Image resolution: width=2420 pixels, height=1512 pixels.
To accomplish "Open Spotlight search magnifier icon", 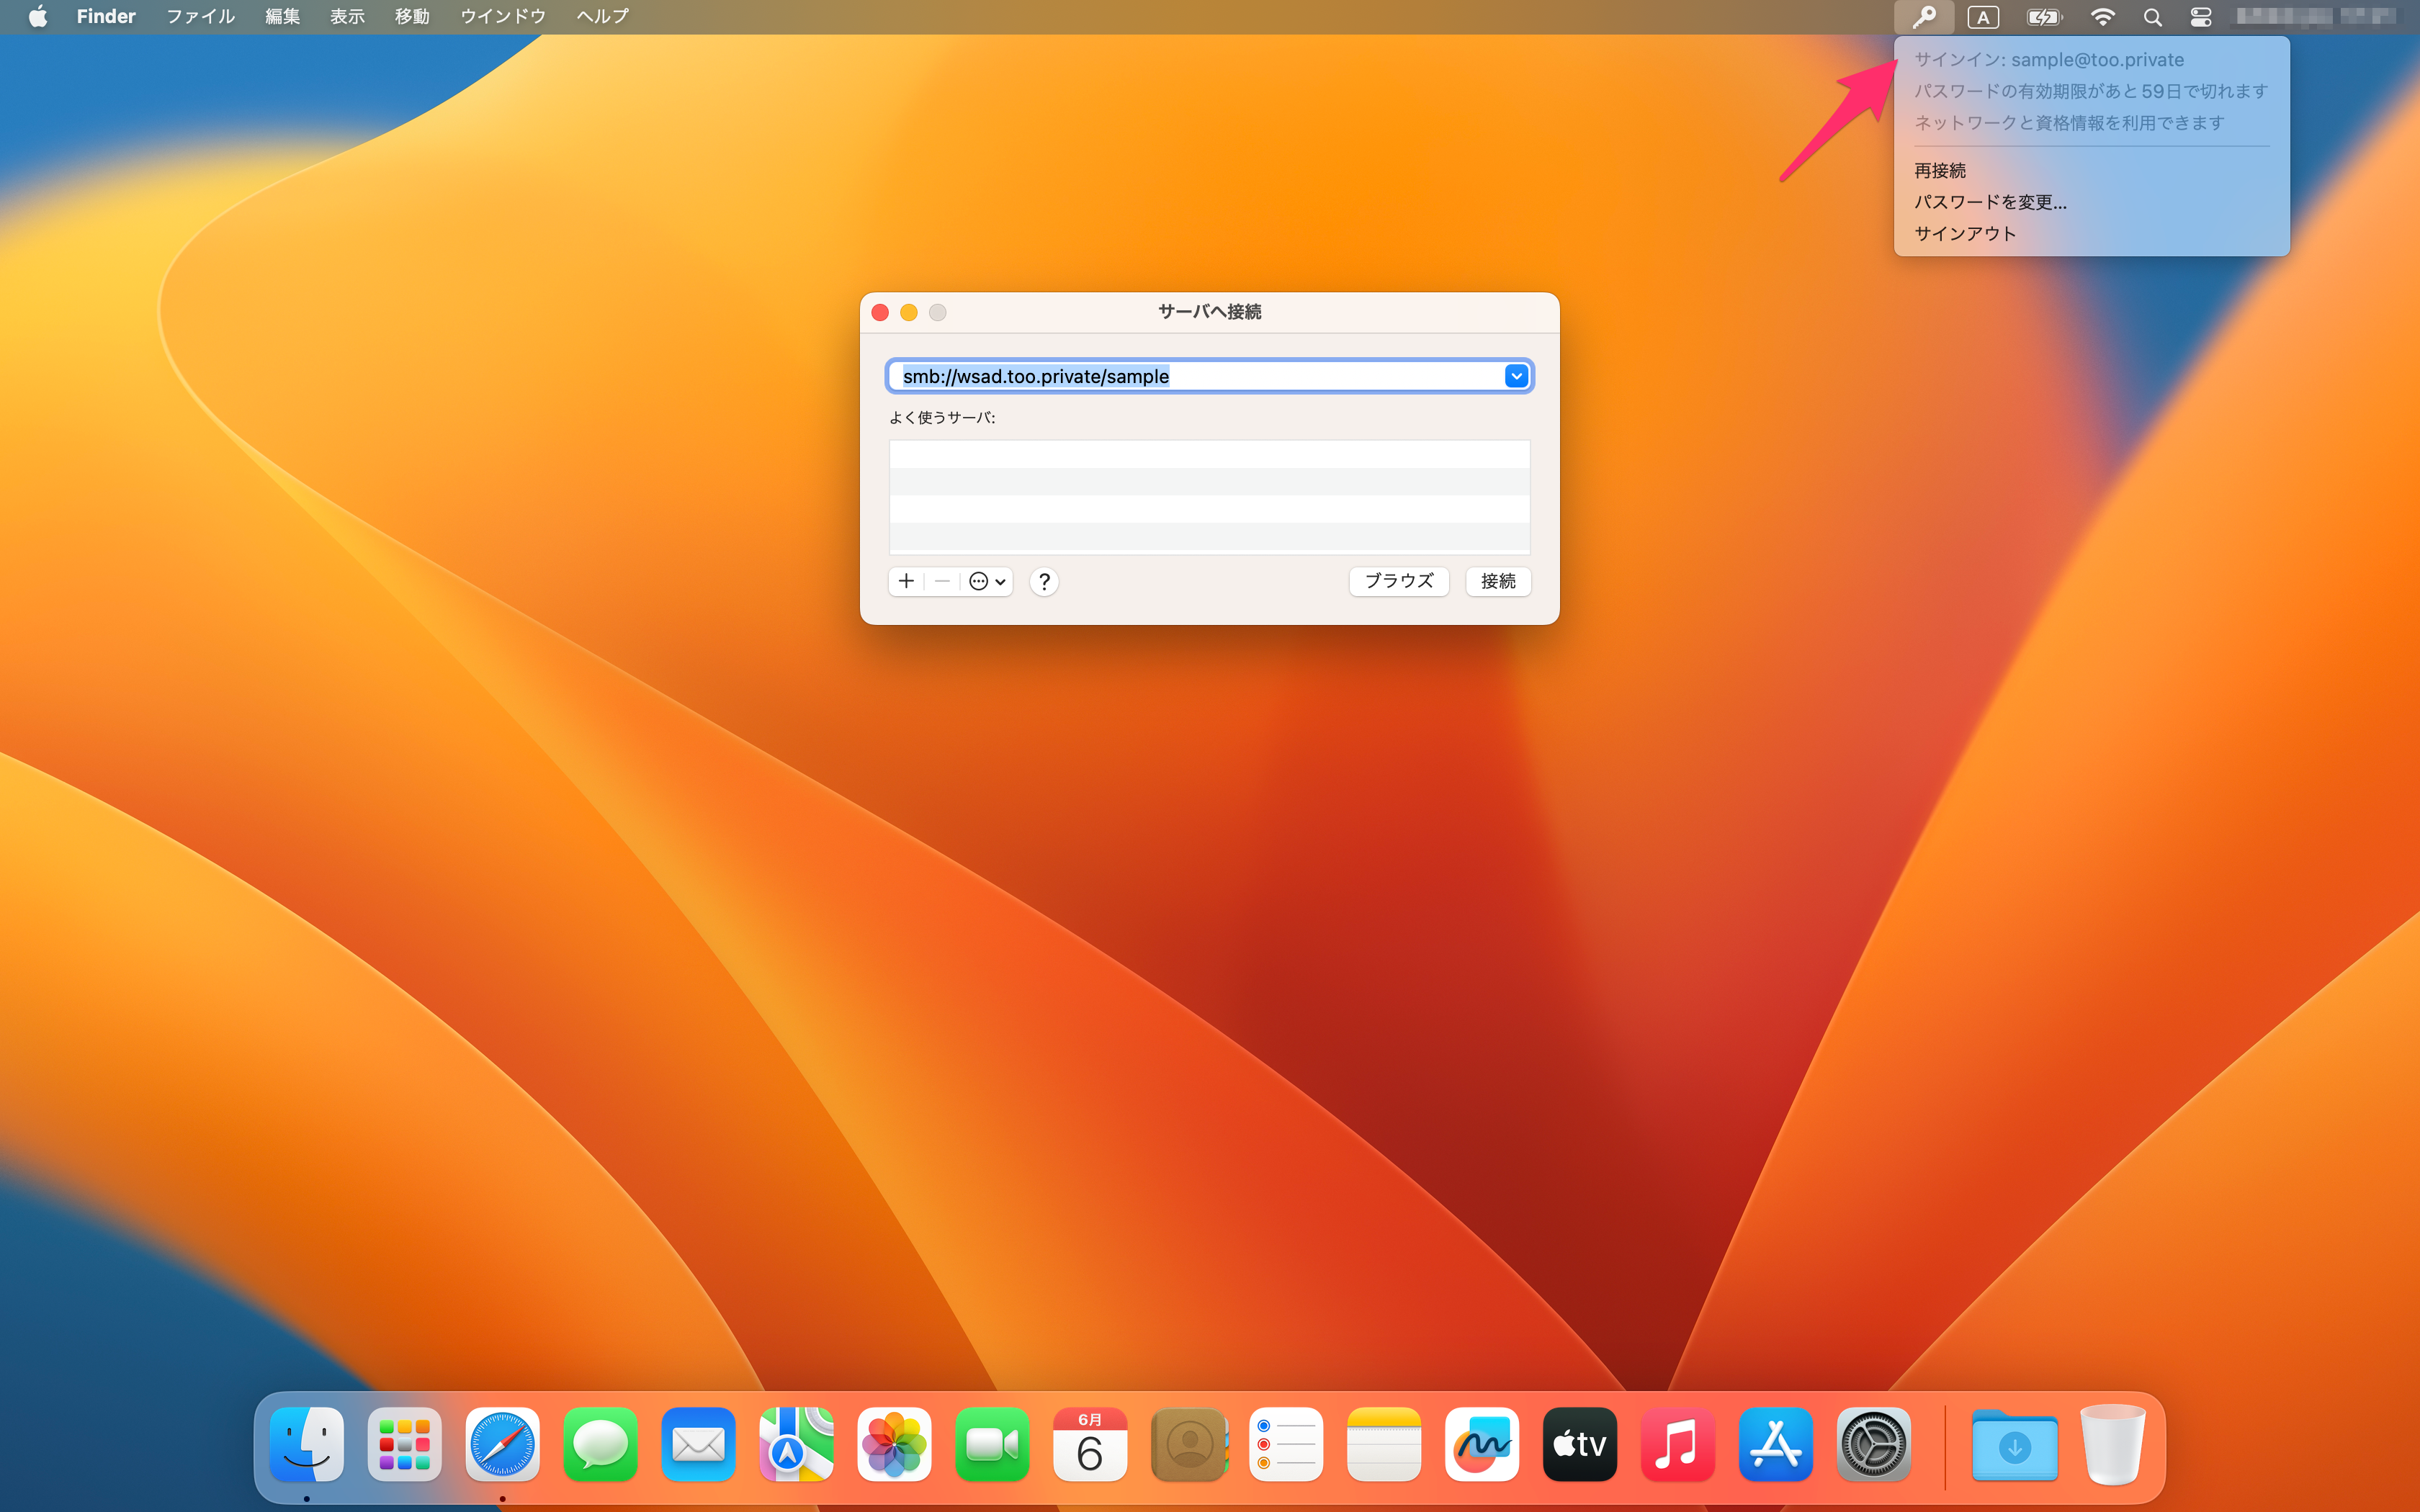I will point(2153,17).
